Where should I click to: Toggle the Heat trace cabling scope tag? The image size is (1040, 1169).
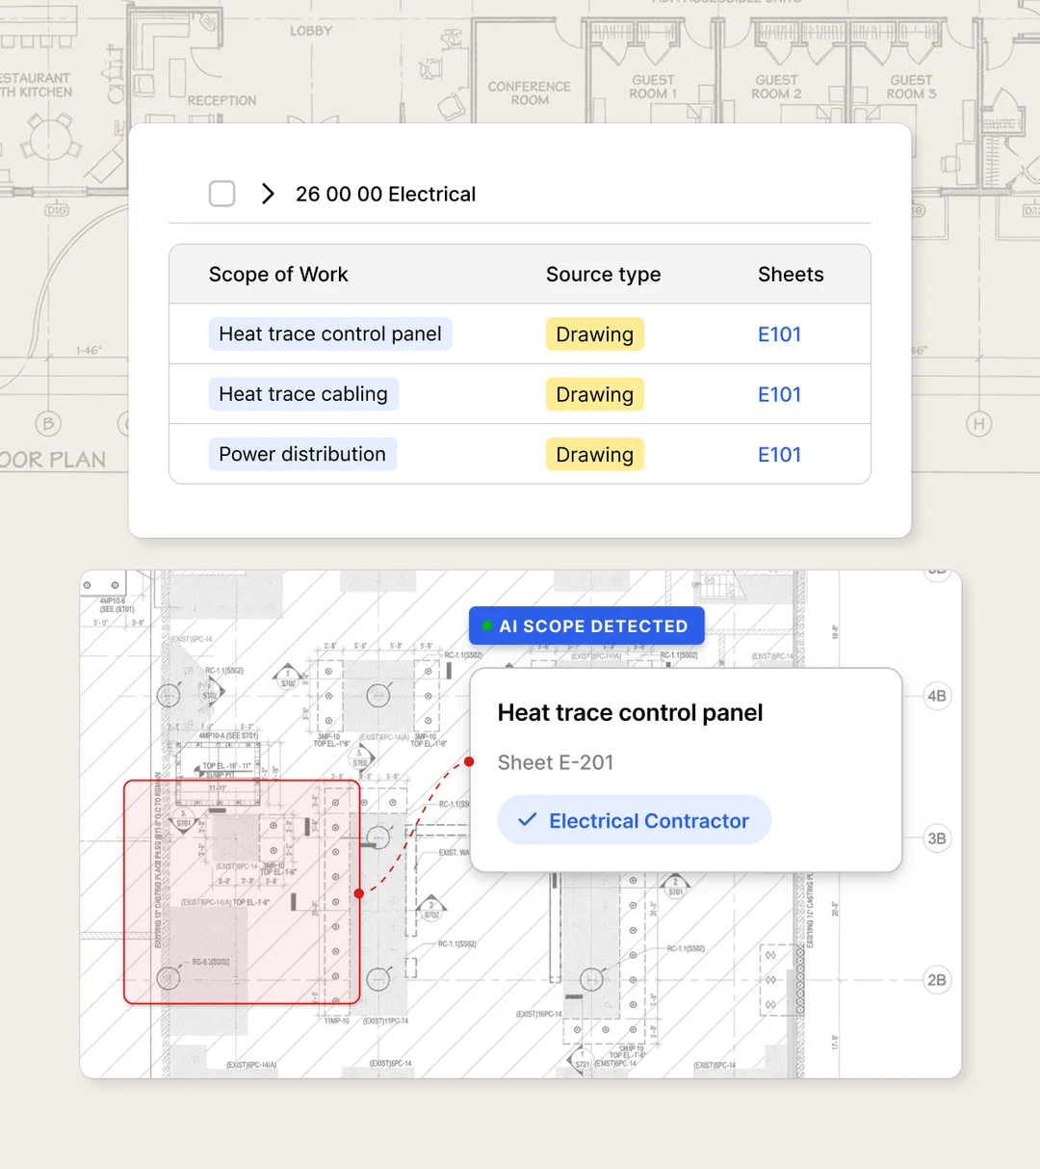[303, 393]
